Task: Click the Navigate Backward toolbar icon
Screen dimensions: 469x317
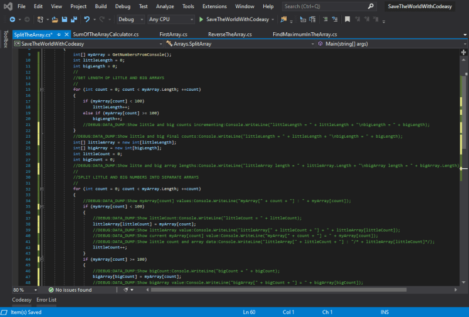Action: 12,19
